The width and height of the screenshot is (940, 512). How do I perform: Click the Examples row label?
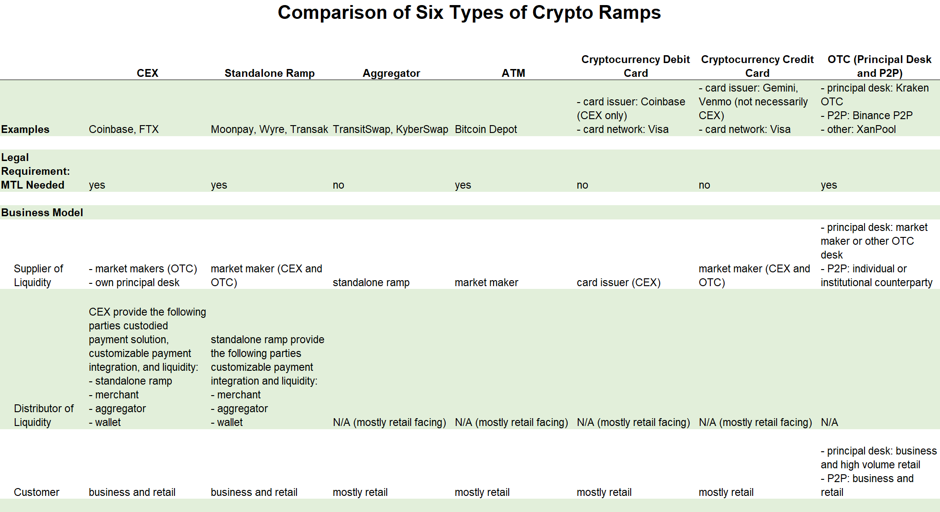tap(25, 129)
